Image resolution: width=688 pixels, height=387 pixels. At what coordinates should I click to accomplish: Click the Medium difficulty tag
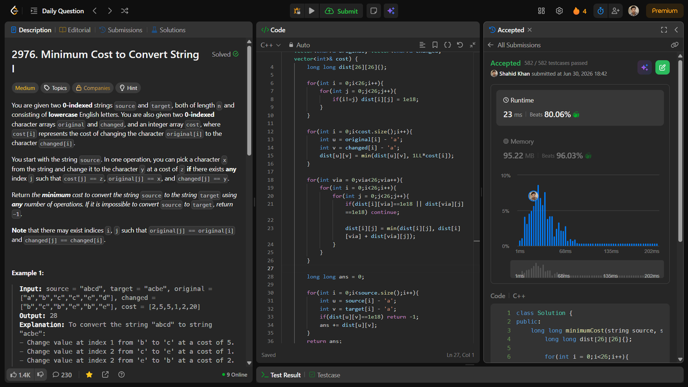[25, 88]
